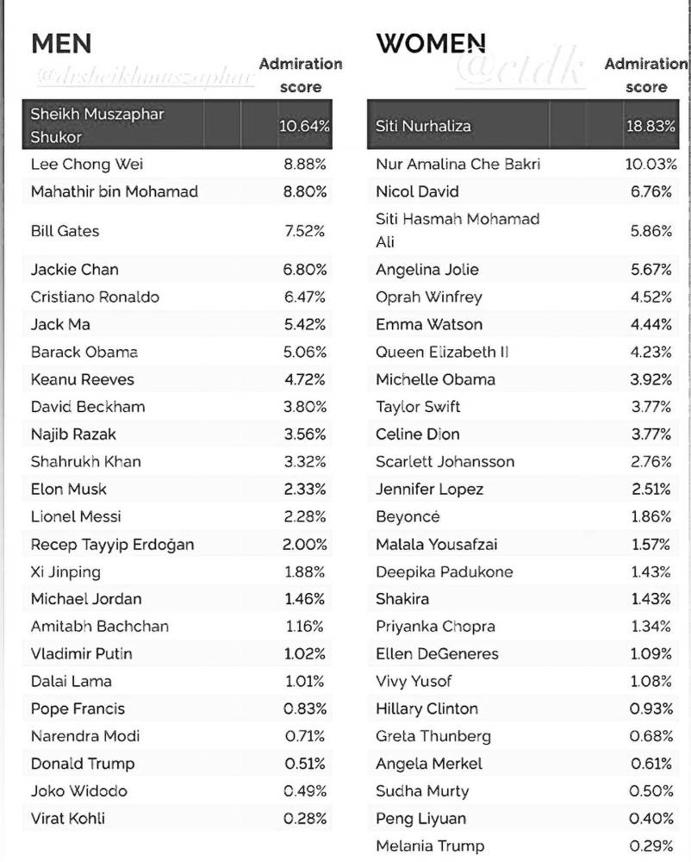Image resolution: width=691 pixels, height=862 pixels.
Task: Click the MEN column heading
Action: tap(61, 43)
